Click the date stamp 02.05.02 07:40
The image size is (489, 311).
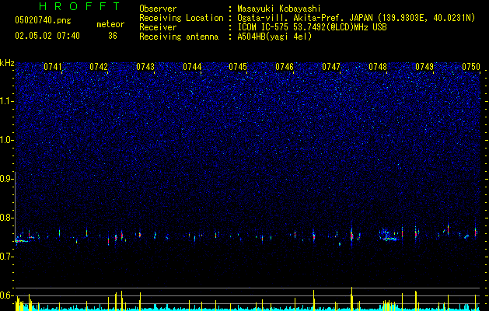[x=47, y=36]
